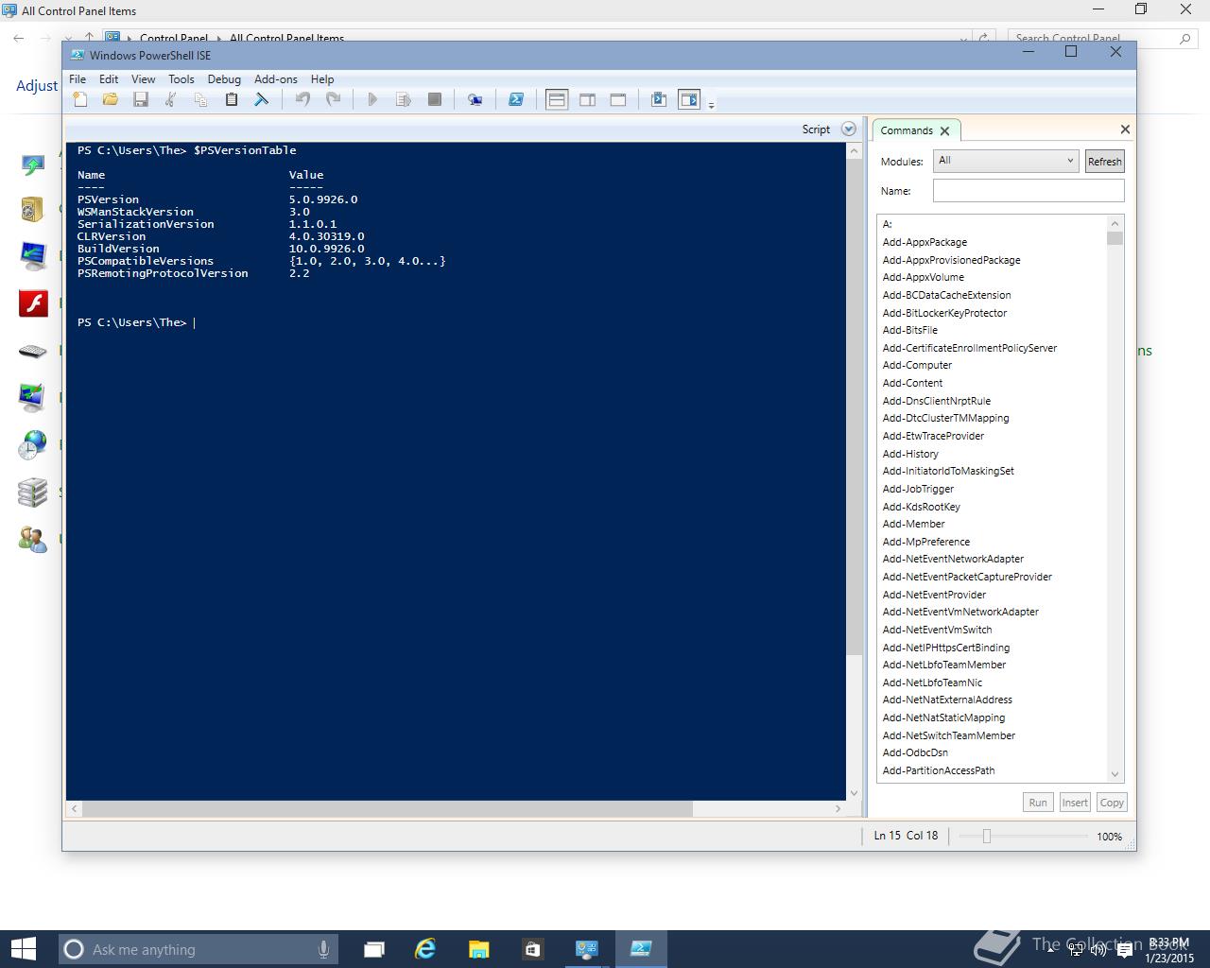Expand the Script pane chevron button

click(849, 130)
